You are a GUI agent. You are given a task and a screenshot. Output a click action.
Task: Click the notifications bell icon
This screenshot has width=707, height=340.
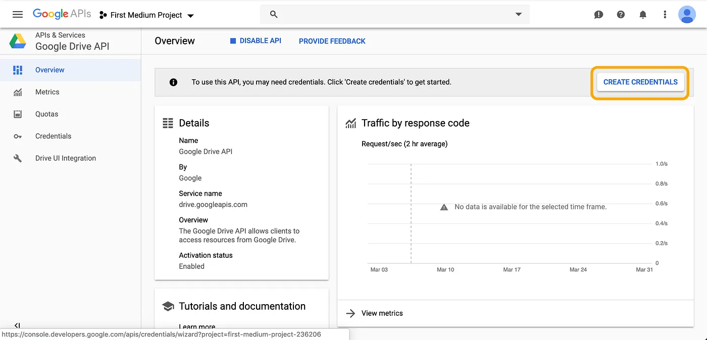[643, 15]
